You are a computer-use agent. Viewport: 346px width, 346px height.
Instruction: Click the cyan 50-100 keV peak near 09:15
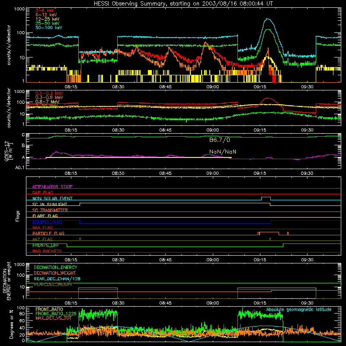tap(268, 19)
